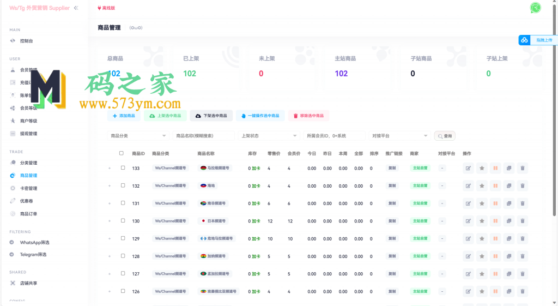Click the 下架选中商品 button
This screenshot has height=306, width=558.
point(211,116)
